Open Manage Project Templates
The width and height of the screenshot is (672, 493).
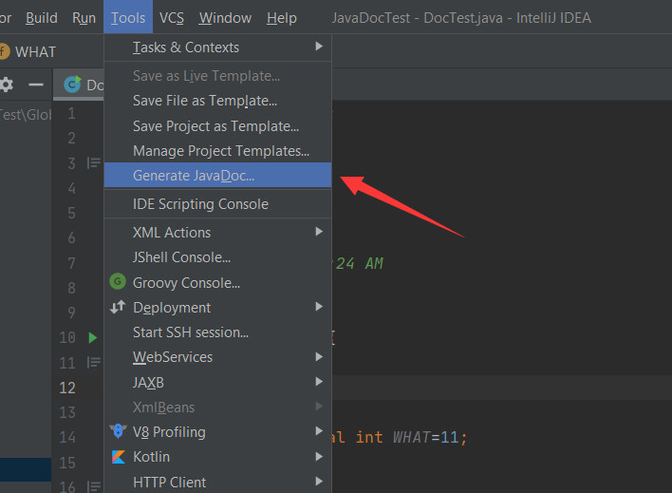pos(217,151)
